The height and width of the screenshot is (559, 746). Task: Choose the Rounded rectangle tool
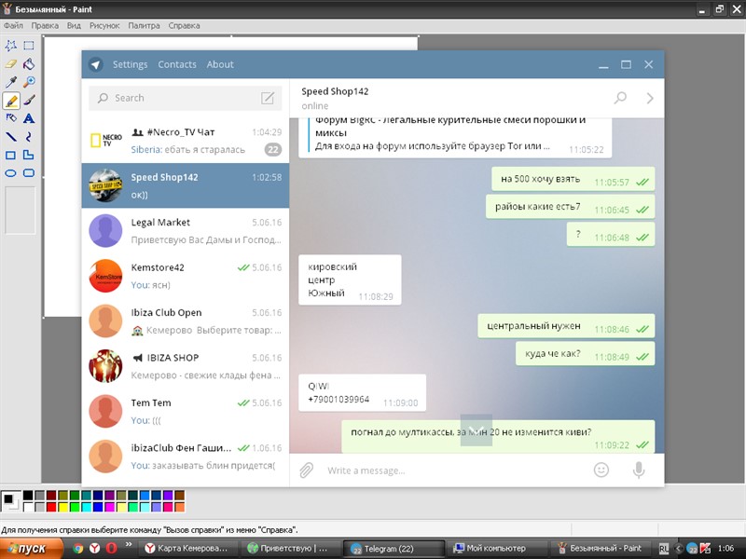(x=29, y=173)
